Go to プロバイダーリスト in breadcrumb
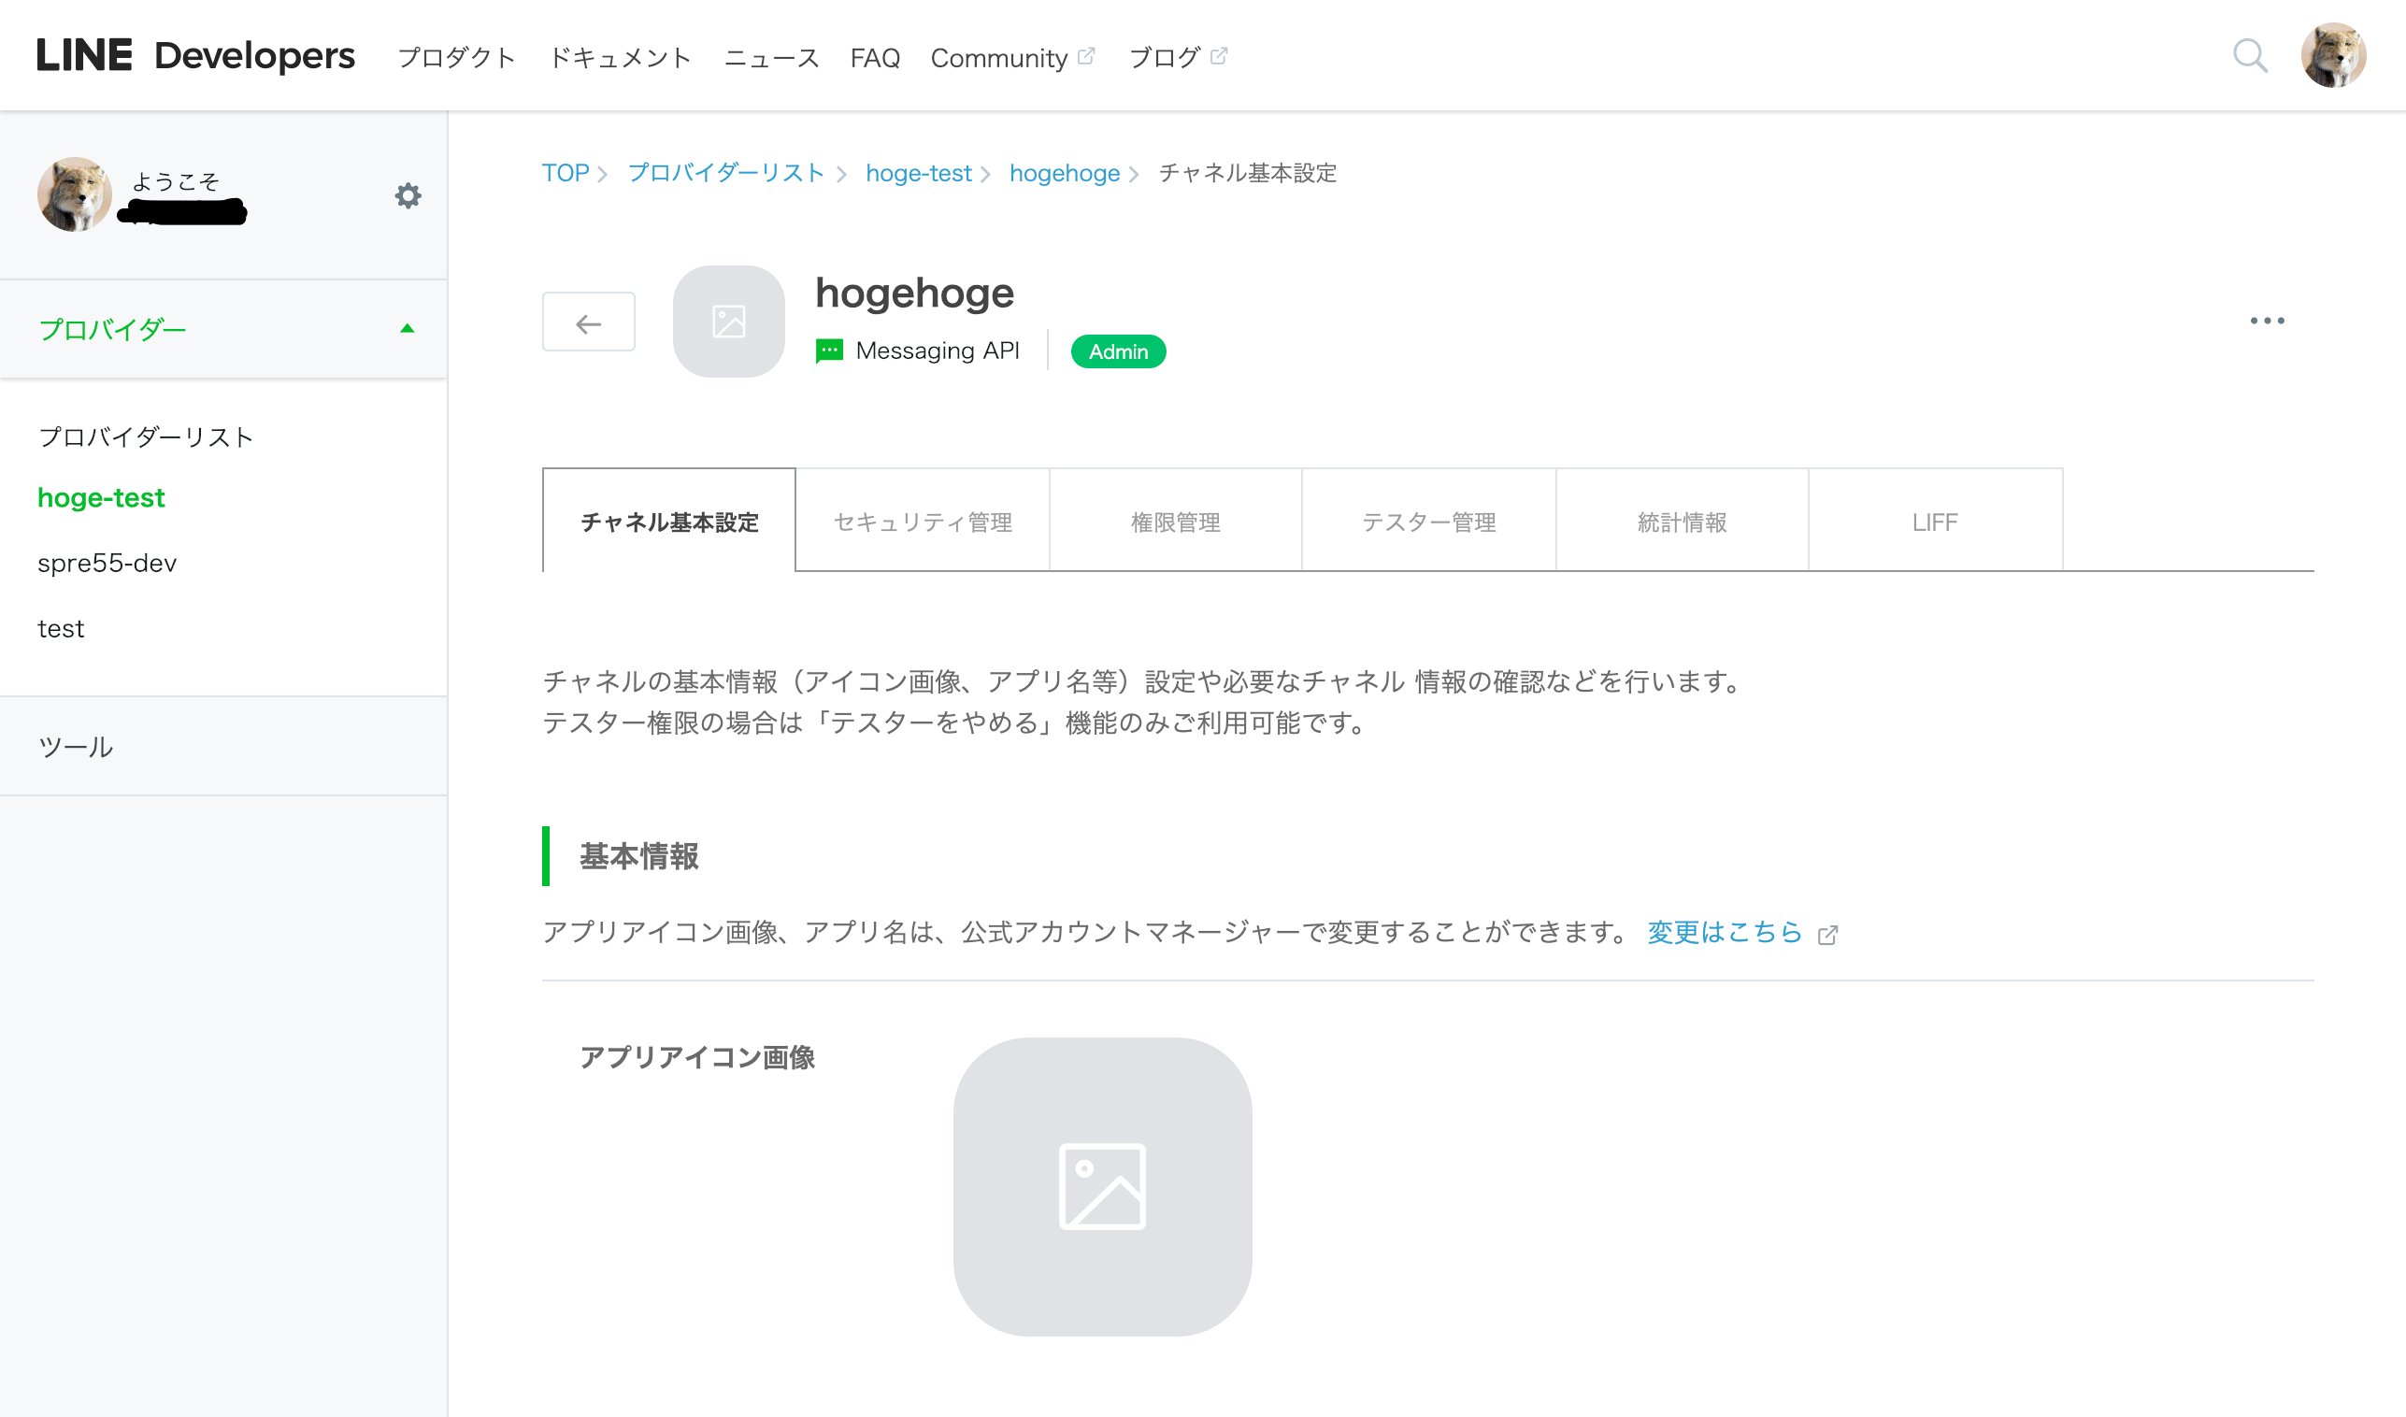Screen dimensions: 2406x1417 (725, 173)
